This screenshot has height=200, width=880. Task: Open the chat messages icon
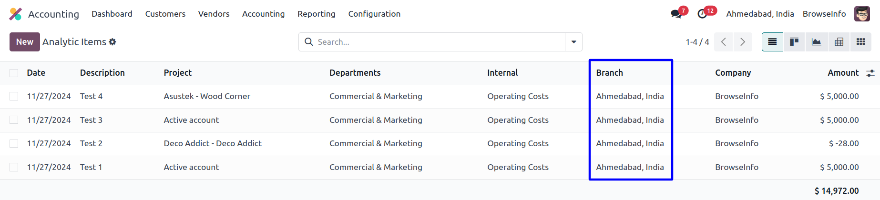point(676,14)
